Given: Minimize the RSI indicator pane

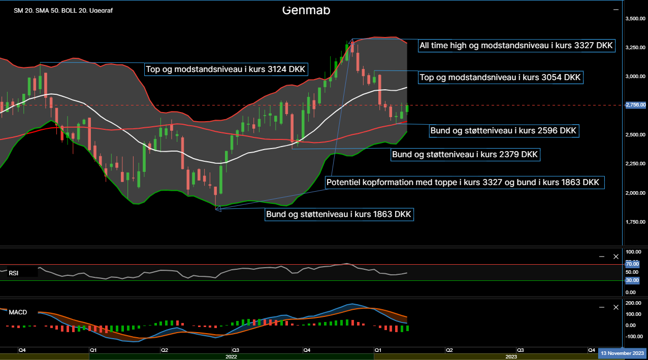Looking at the screenshot, I should pos(602,257).
